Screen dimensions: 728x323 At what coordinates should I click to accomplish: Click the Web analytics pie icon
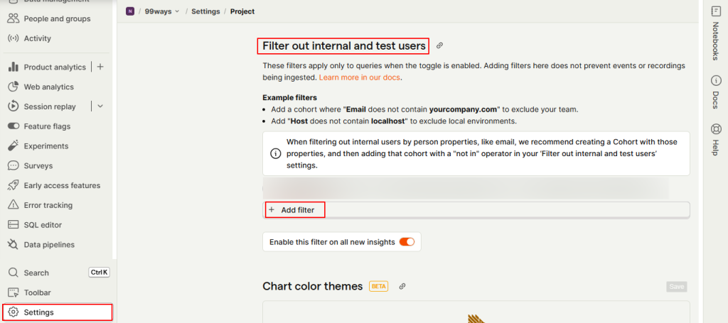pyautogui.click(x=14, y=87)
